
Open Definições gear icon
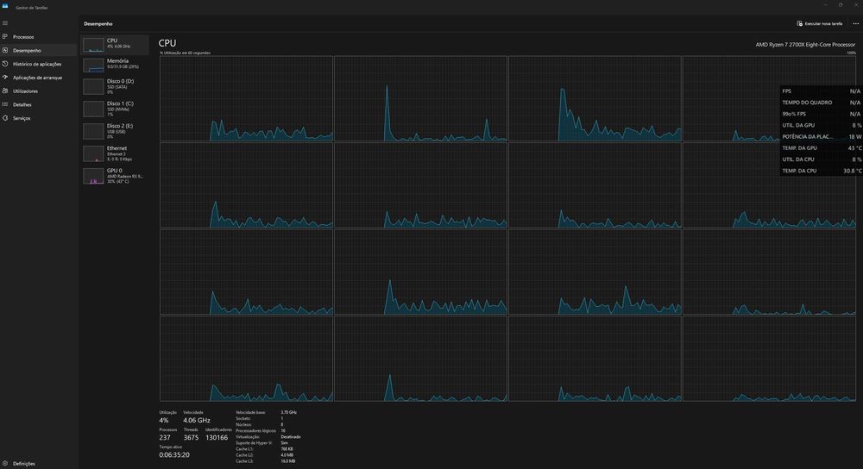coord(5,464)
